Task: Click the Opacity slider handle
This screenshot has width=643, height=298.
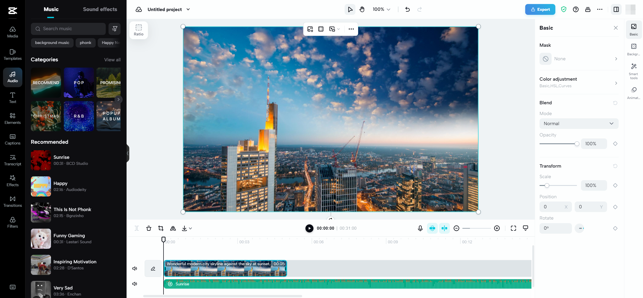Action: [577, 144]
